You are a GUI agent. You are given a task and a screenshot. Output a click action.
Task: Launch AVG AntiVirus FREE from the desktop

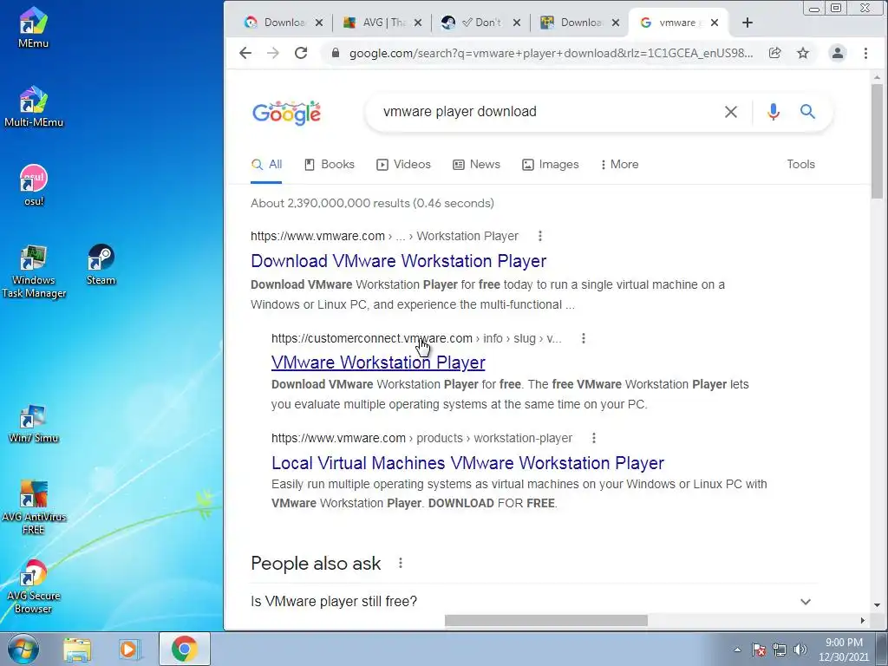coord(34,507)
